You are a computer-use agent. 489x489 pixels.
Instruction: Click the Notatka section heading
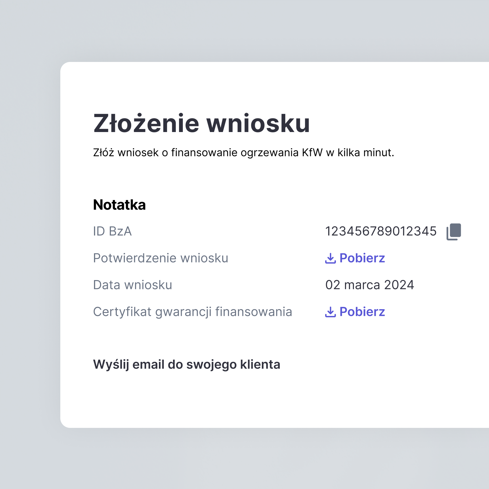120,205
